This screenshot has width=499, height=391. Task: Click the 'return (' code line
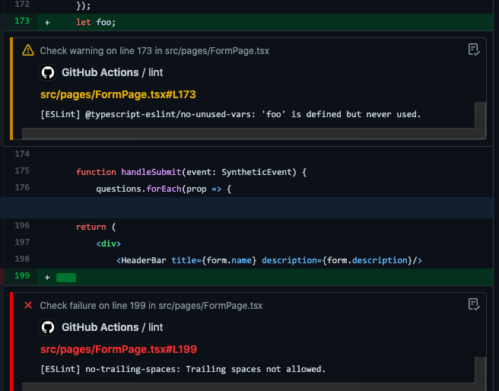96,227
